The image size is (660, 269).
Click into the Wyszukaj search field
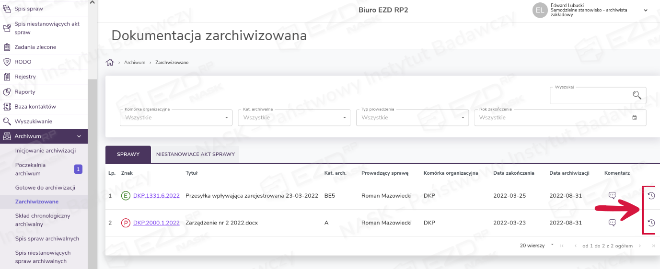click(590, 95)
